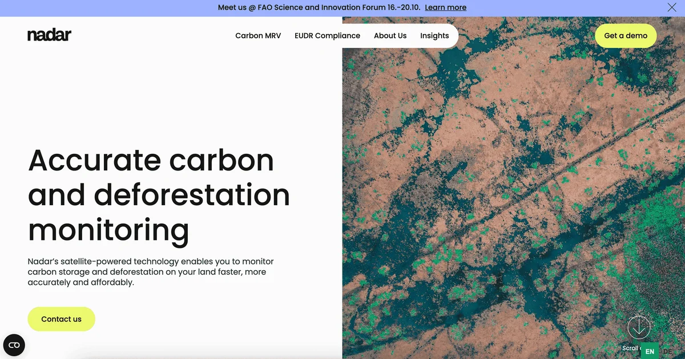Follow the Learn more link in the banner

(445, 7)
